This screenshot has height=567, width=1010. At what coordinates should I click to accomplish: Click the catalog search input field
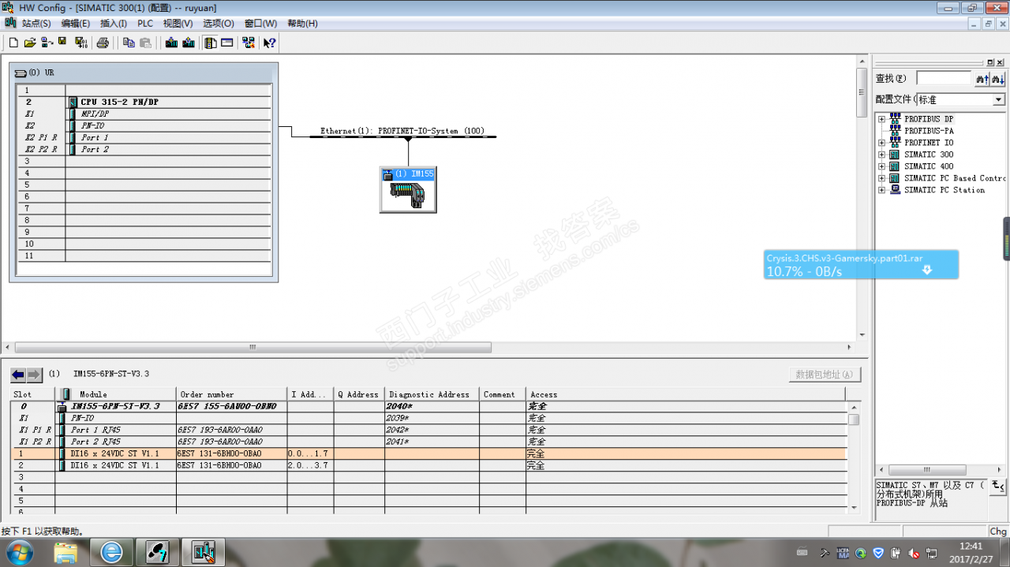pyautogui.click(x=944, y=78)
